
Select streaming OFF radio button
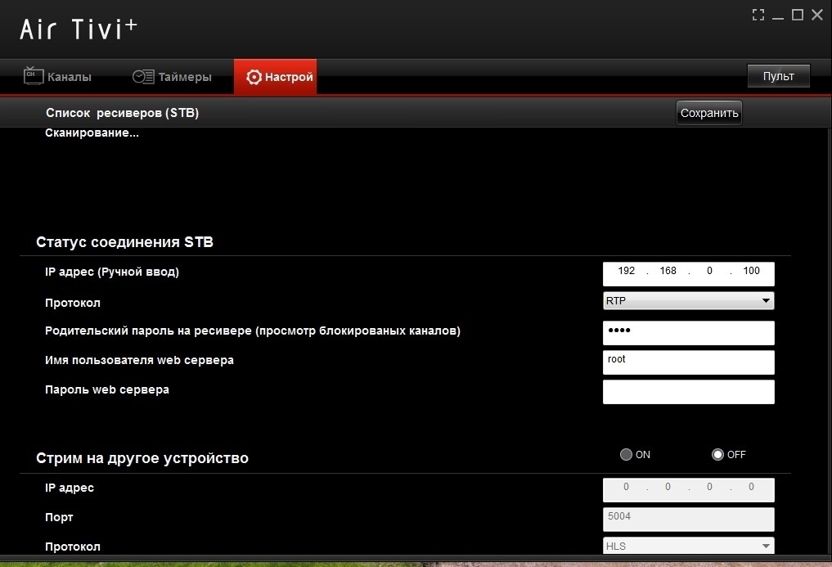coord(717,454)
